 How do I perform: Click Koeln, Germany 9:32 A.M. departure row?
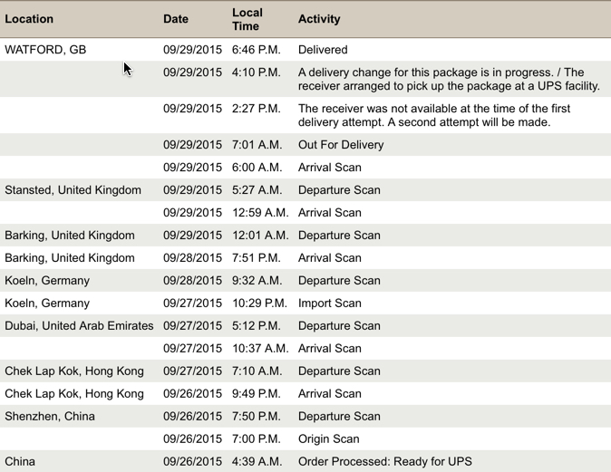click(x=305, y=281)
